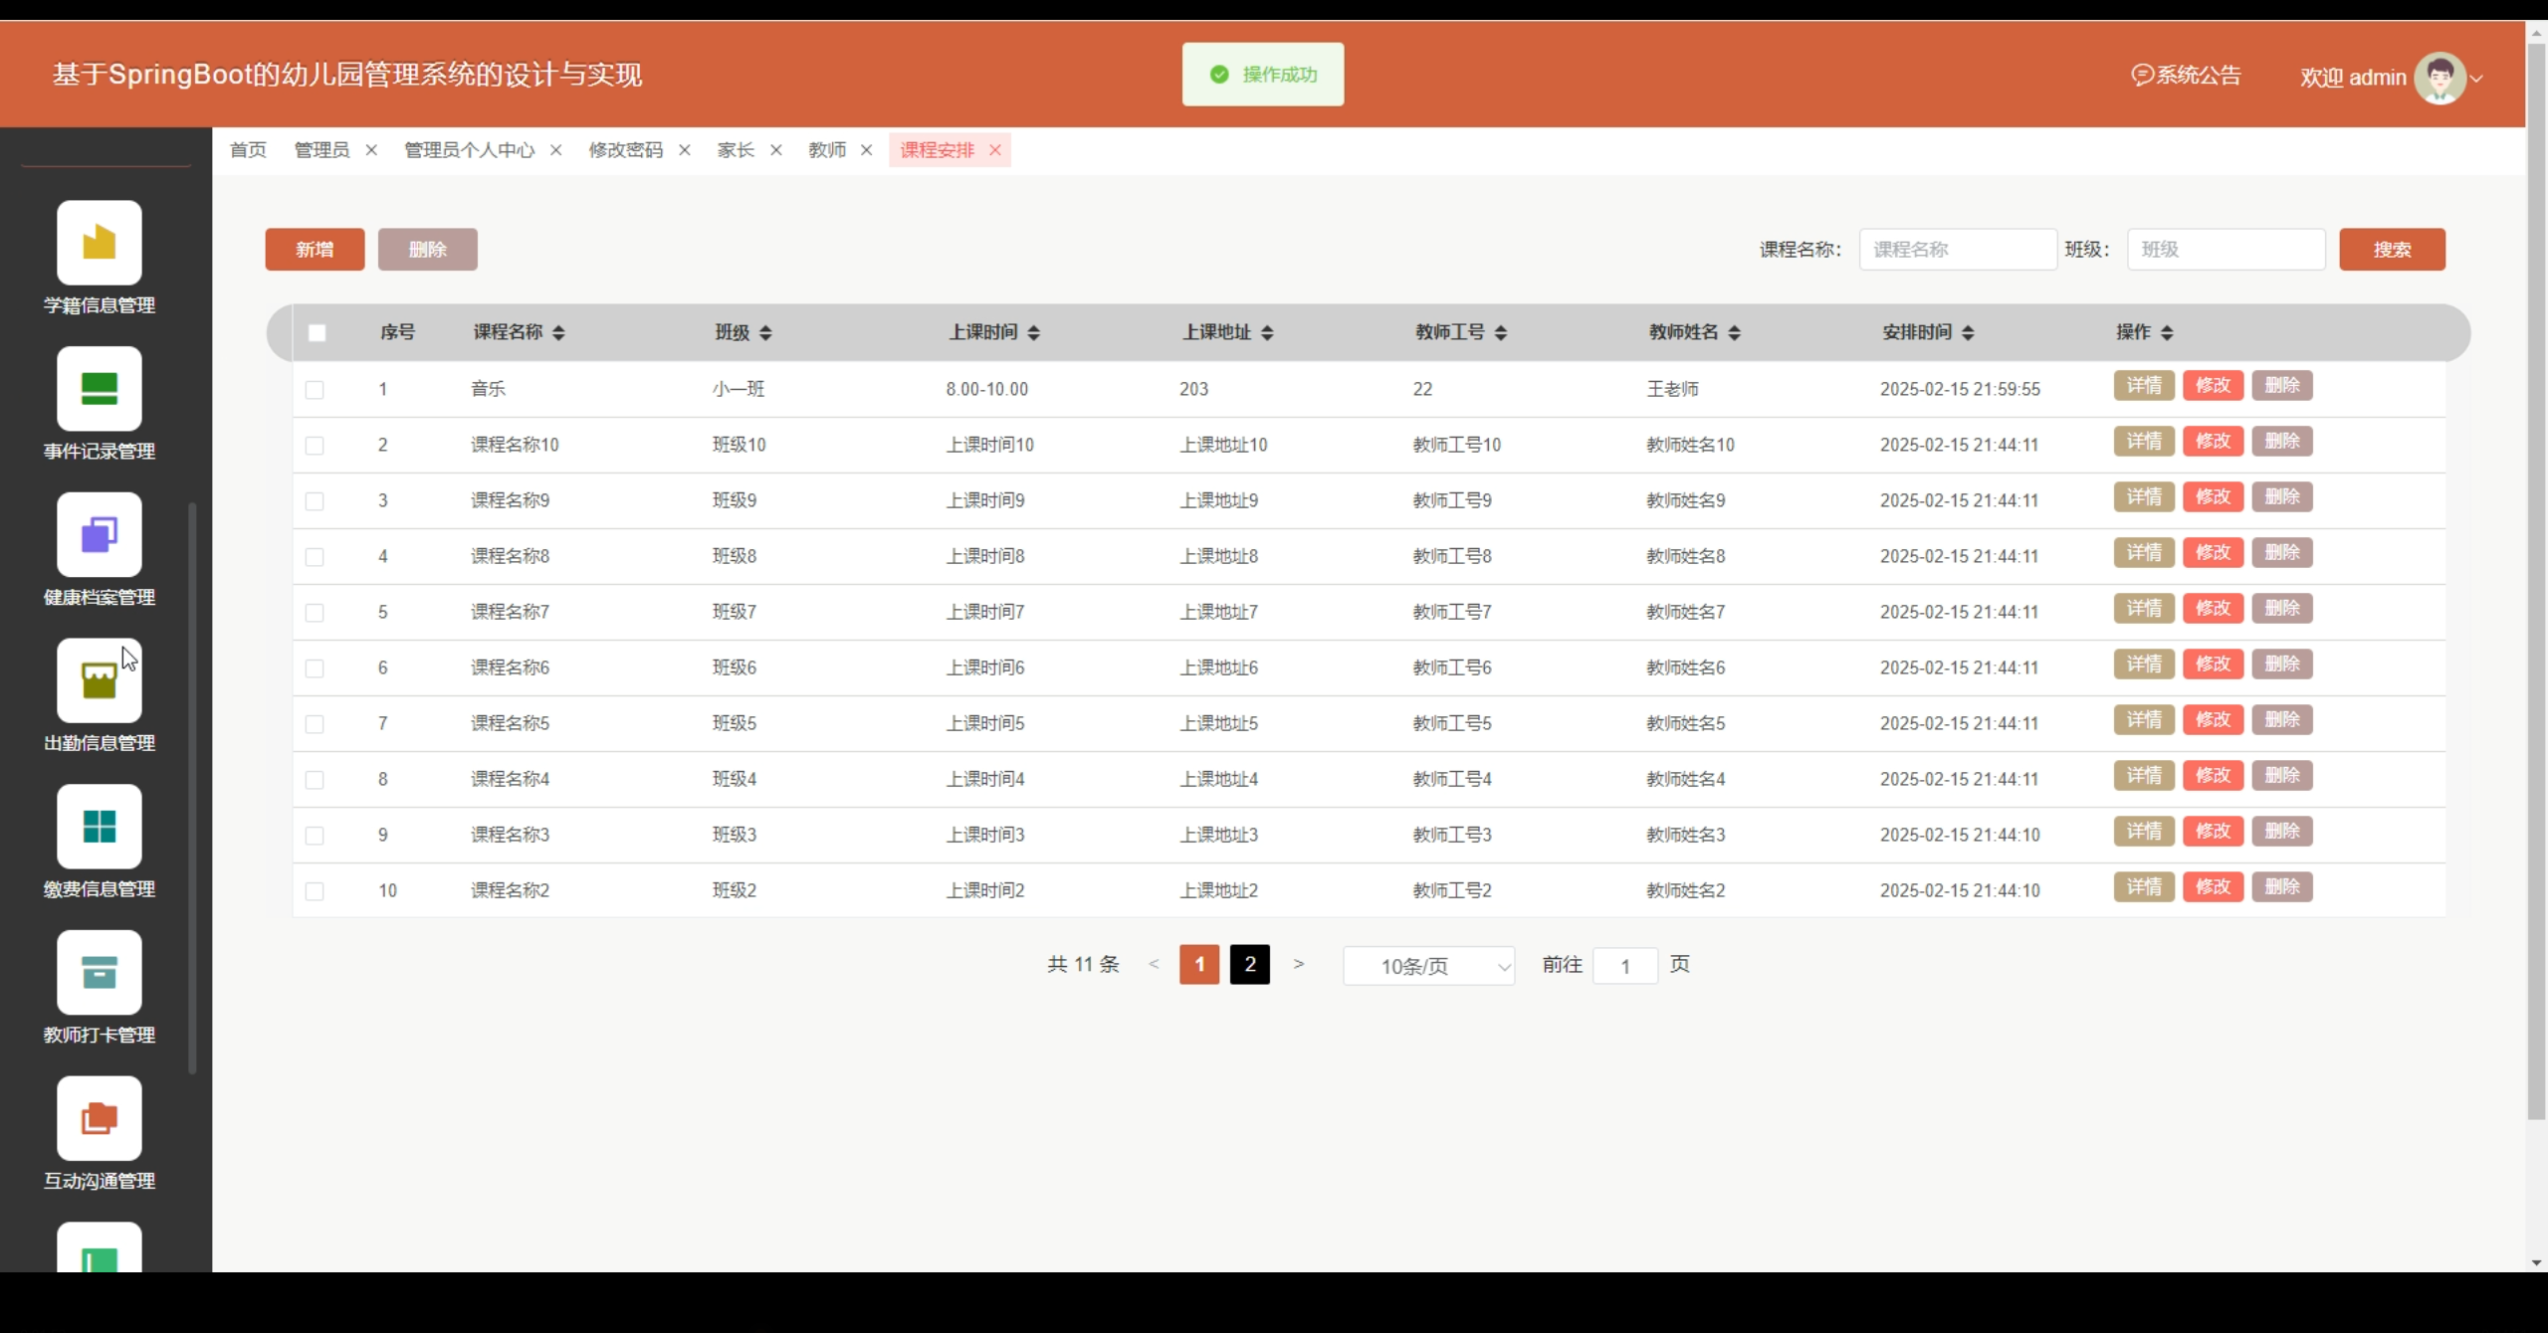Click 健康档案管理 sidebar icon
2548x1333 pixels.
[100, 535]
